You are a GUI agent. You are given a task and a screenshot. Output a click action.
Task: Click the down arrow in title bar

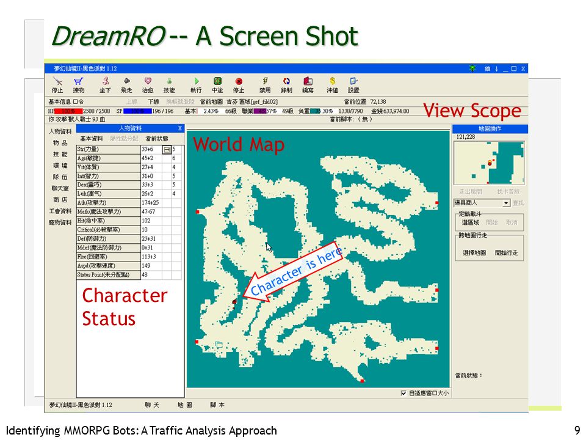tap(497, 69)
